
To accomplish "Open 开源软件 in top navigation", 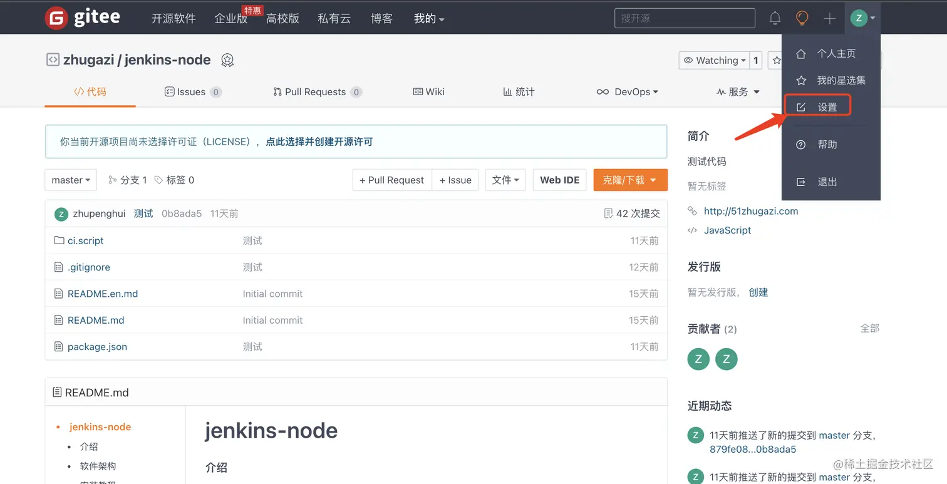I will (x=173, y=19).
